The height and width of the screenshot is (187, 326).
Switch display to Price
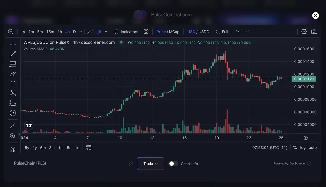[x=161, y=32]
